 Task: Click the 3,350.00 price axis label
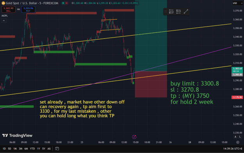tap(237, 28)
